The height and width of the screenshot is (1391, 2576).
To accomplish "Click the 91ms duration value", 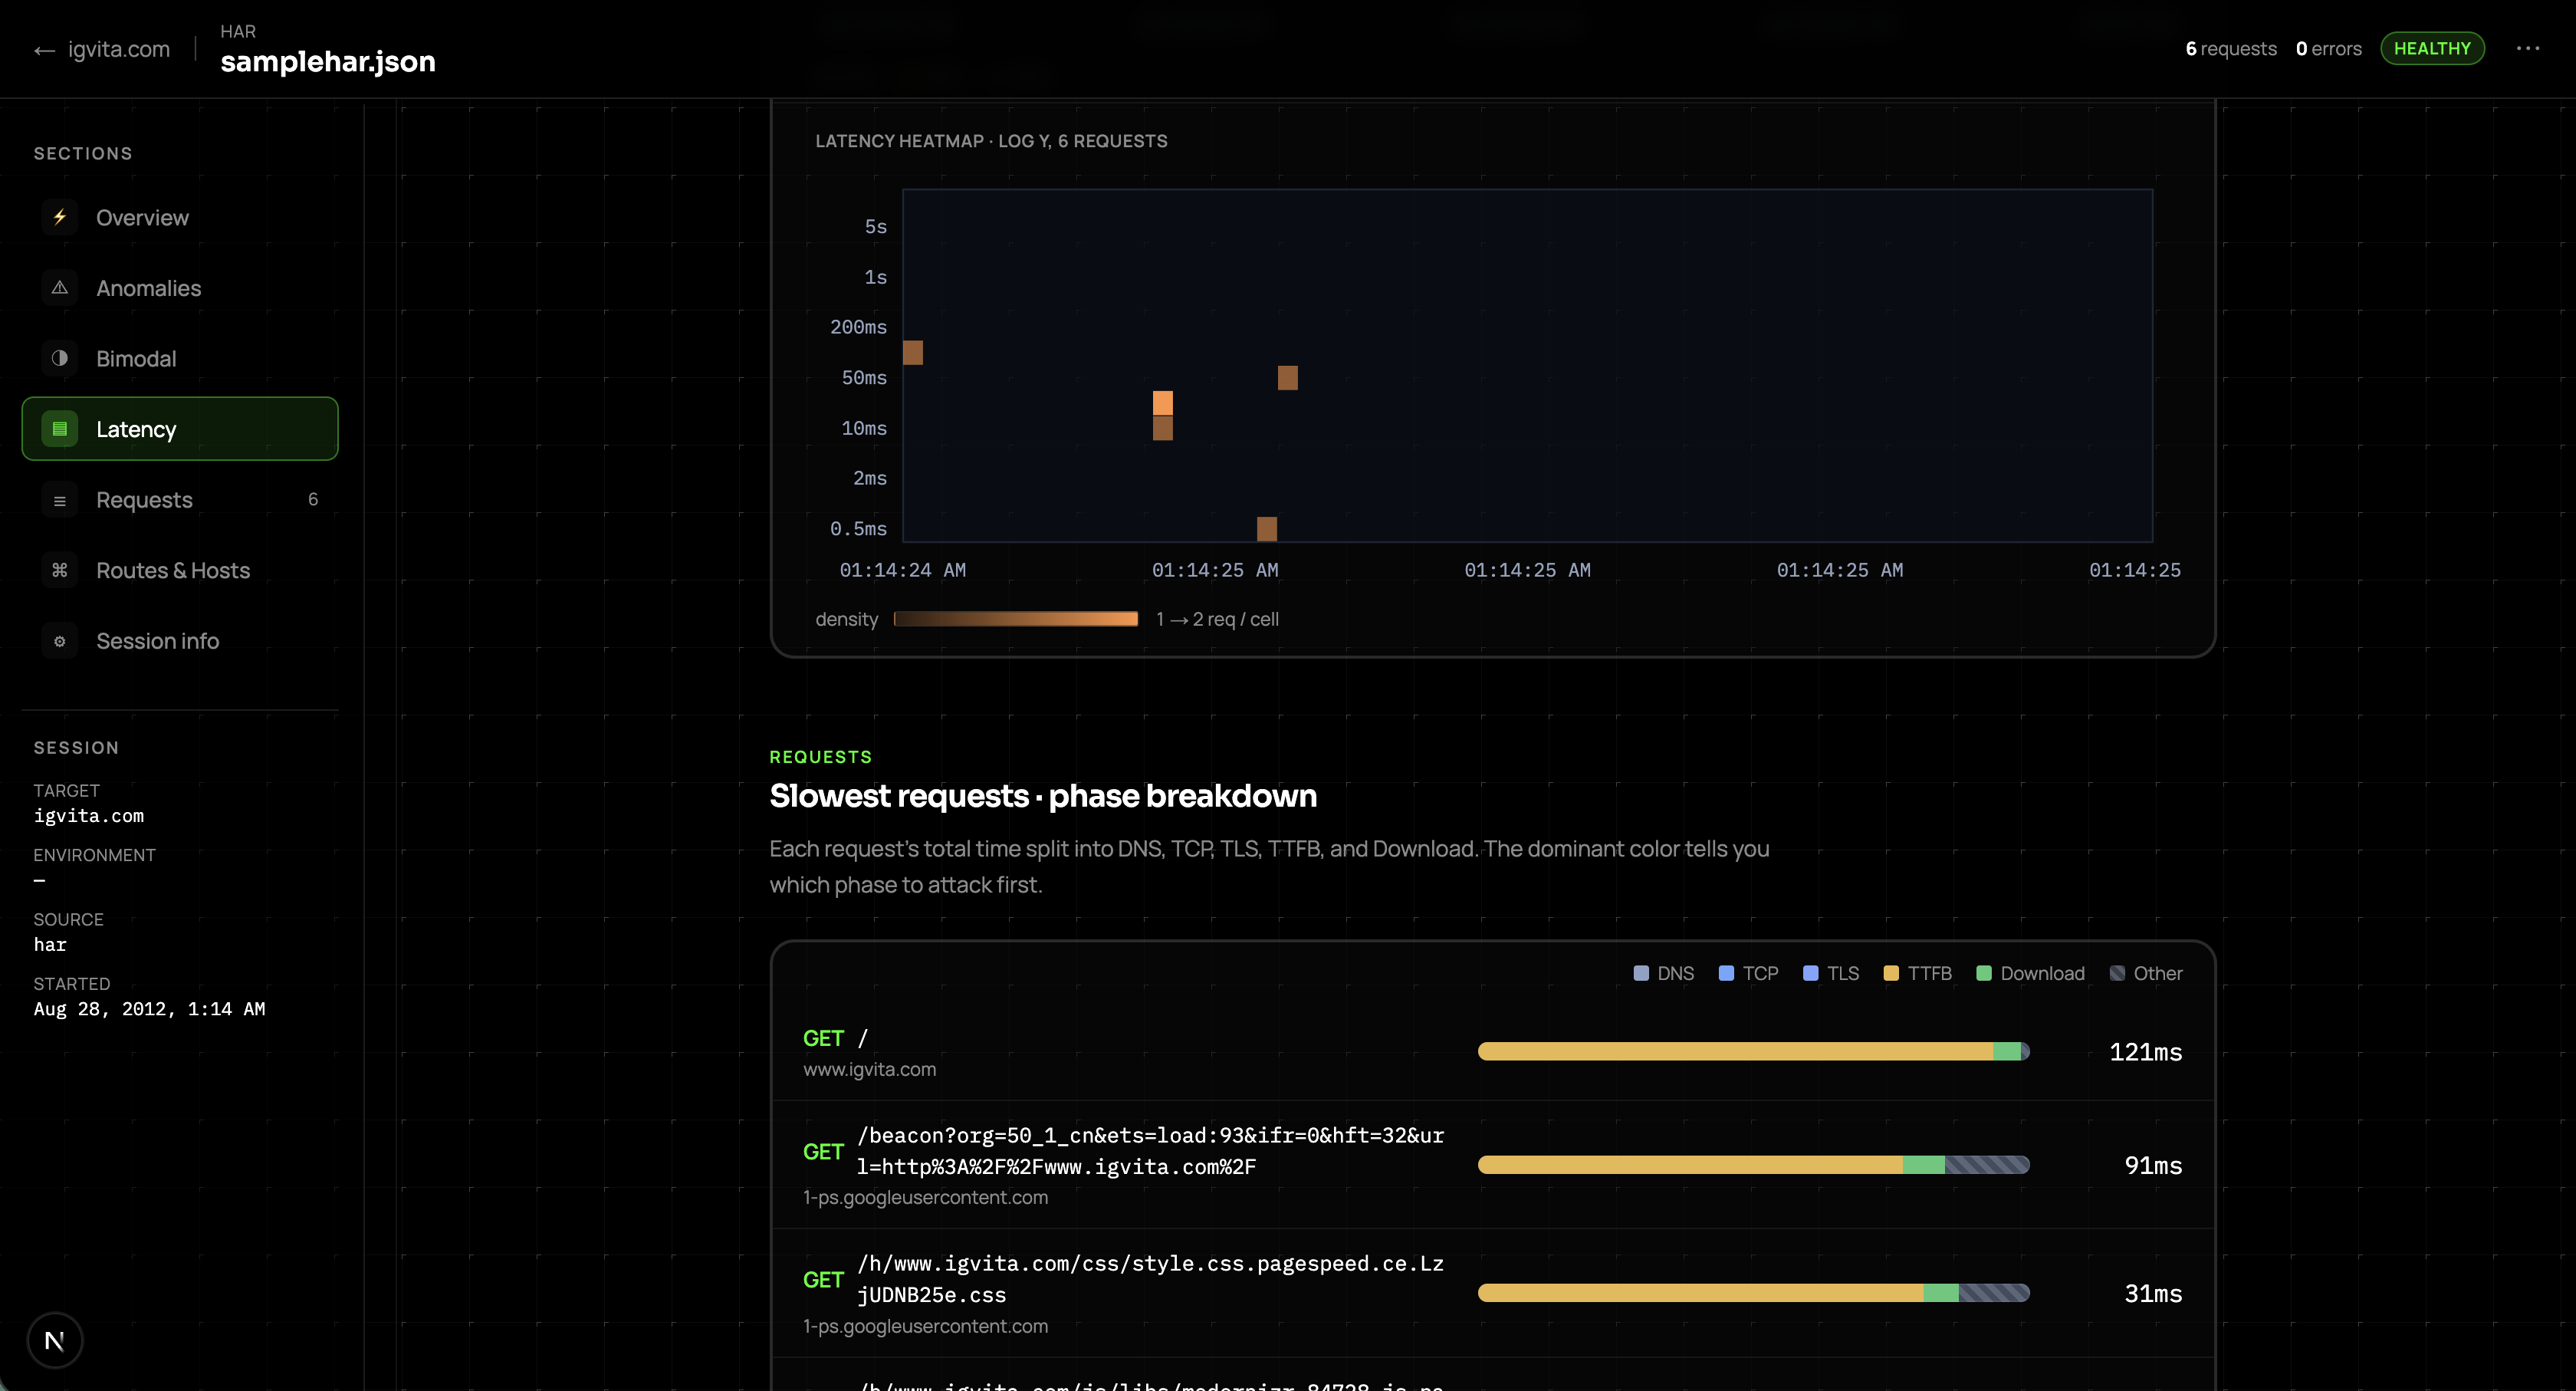I will pos(2153,1165).
